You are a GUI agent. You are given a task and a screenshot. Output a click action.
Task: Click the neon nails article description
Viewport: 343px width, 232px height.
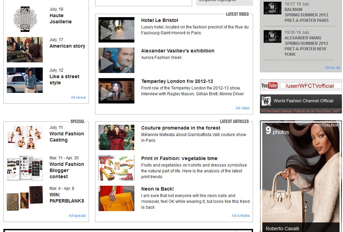click(195, 202)
